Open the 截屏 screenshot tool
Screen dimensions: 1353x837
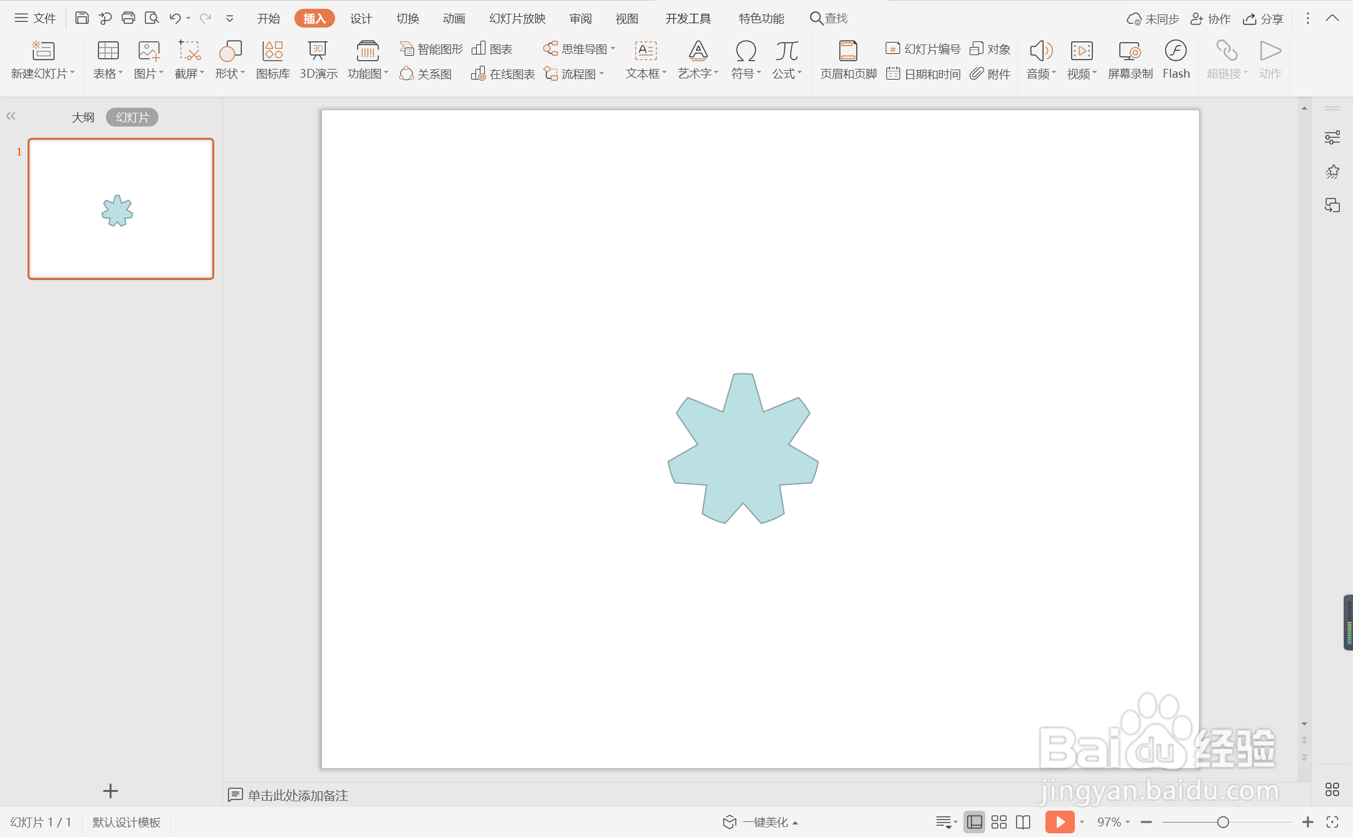pyautogui.click(x=189, y=60)
